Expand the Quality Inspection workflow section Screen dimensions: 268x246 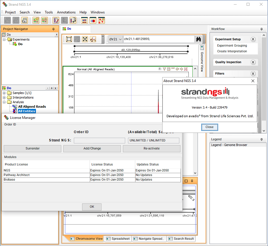coord(253,62)
